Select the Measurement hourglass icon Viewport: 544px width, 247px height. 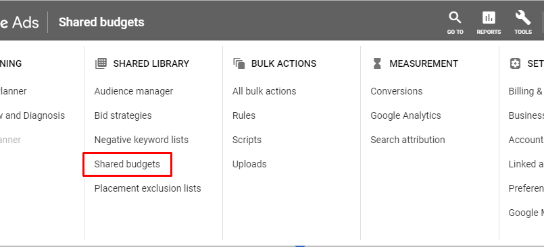(377, 63)
